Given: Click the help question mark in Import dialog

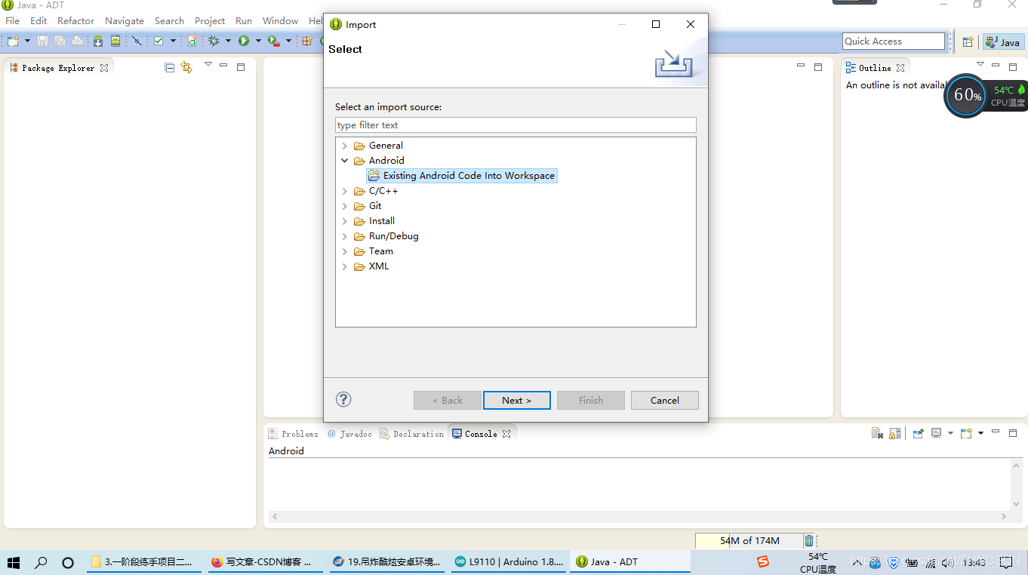Looking at the screenshot, I should [343, 399].
